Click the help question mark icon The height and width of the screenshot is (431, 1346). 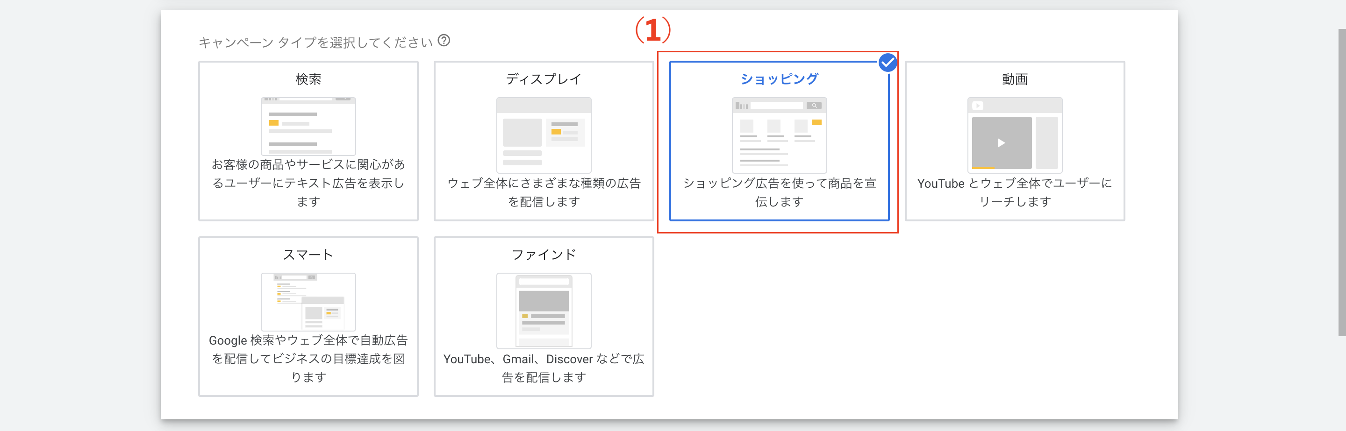444,41
